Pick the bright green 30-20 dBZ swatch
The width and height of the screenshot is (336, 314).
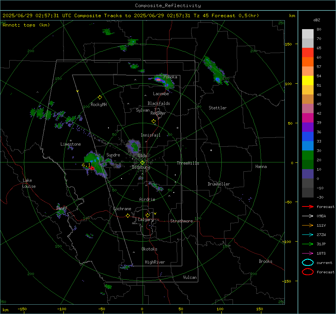tap(308, 155)
